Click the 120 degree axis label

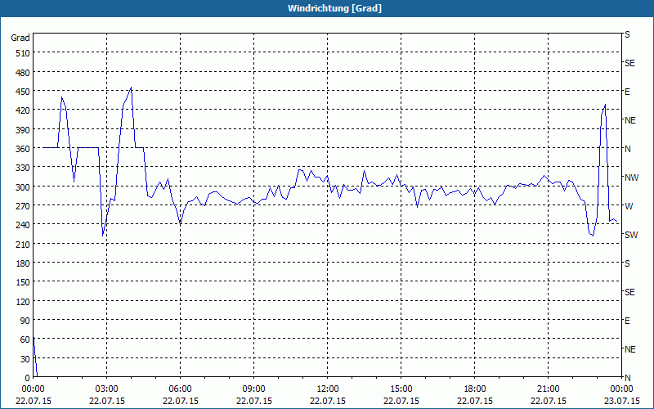coord(24,301)
